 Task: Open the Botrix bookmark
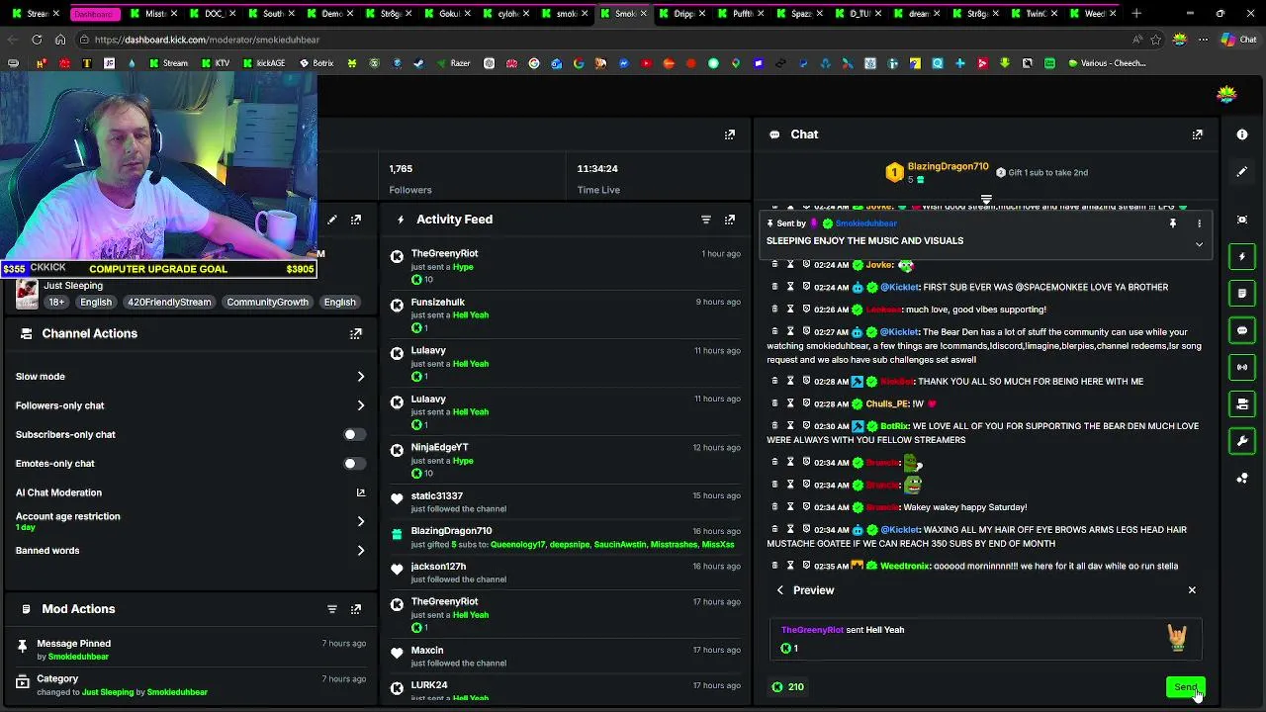tap(316, 63)
